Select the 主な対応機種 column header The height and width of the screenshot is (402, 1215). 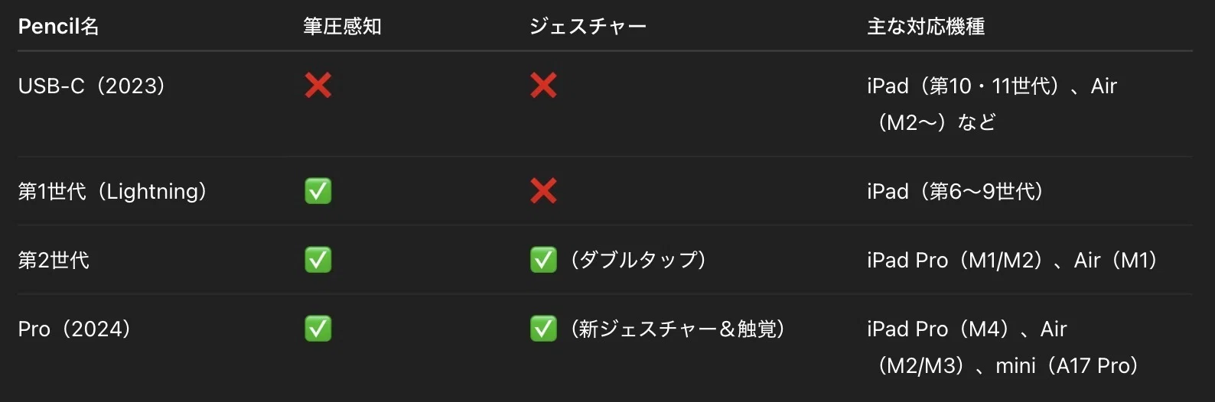click(x=926, y=26)
